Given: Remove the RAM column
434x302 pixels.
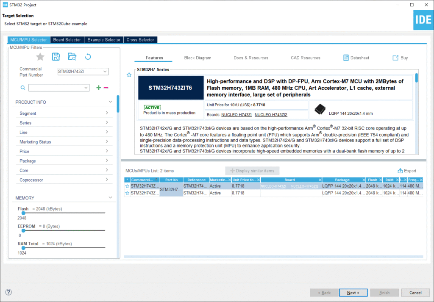Looking at the screenshot, I should pos(398,180).
